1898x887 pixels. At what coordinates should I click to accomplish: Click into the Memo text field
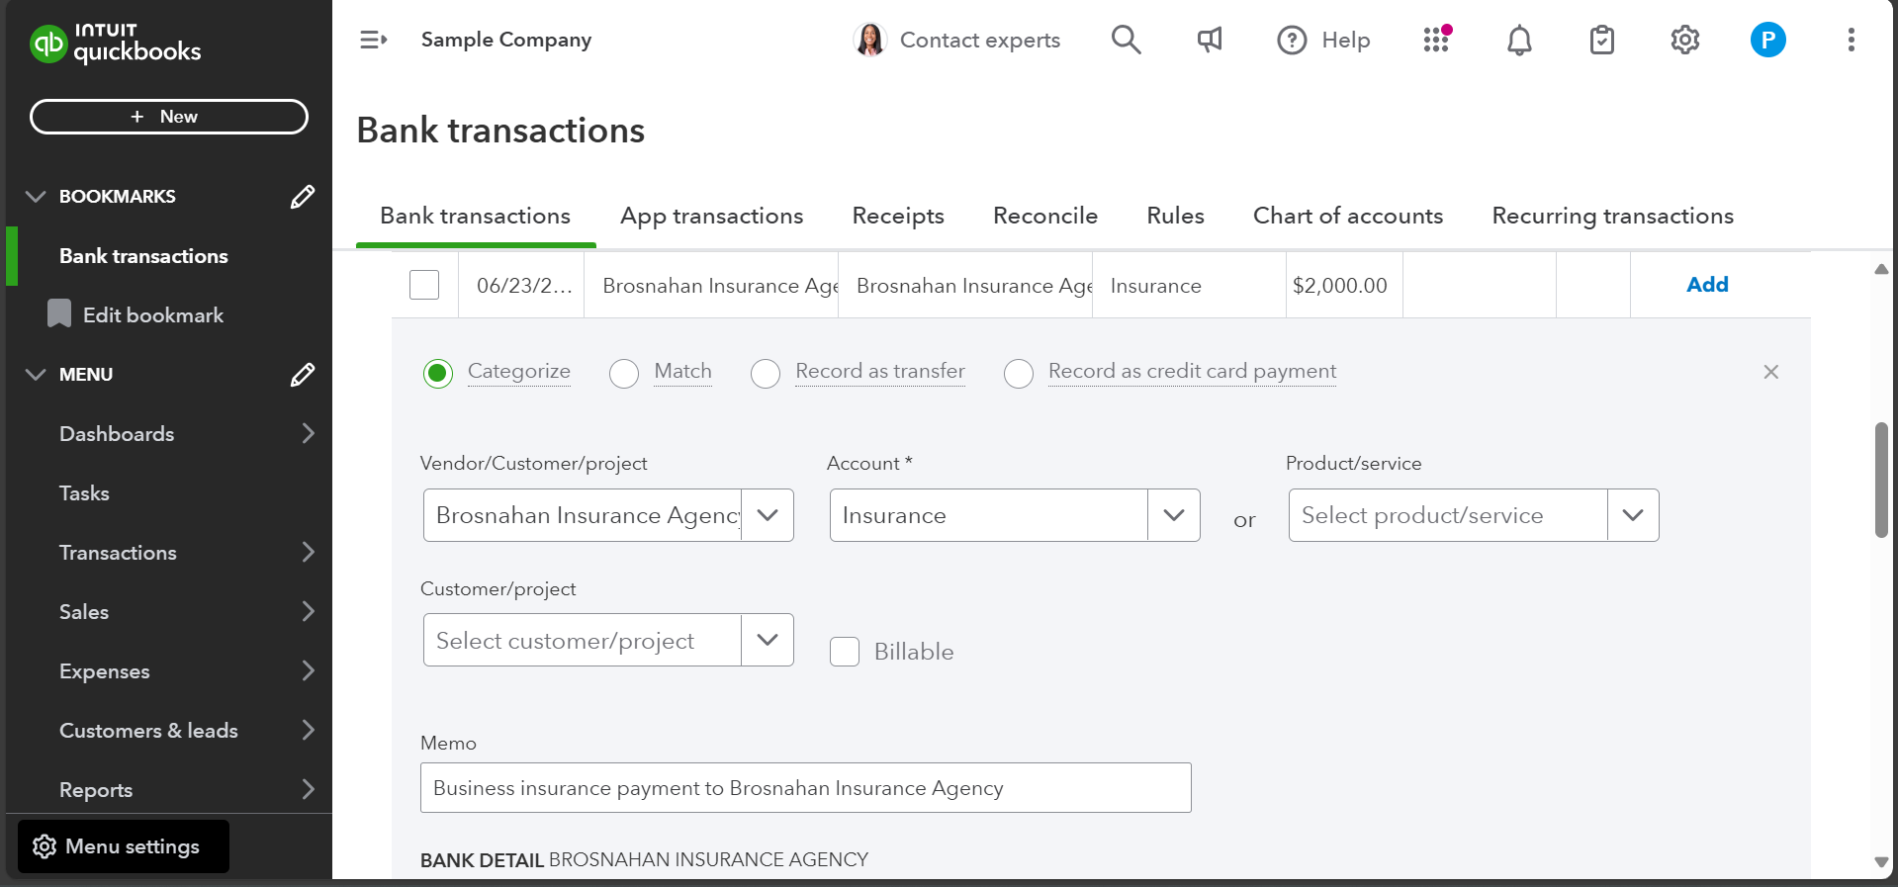(805, 788)
